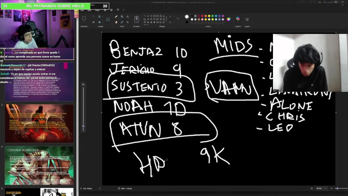Open the Brushes tool
Viewport: 348px width, 196px height.
coord(136,19)
